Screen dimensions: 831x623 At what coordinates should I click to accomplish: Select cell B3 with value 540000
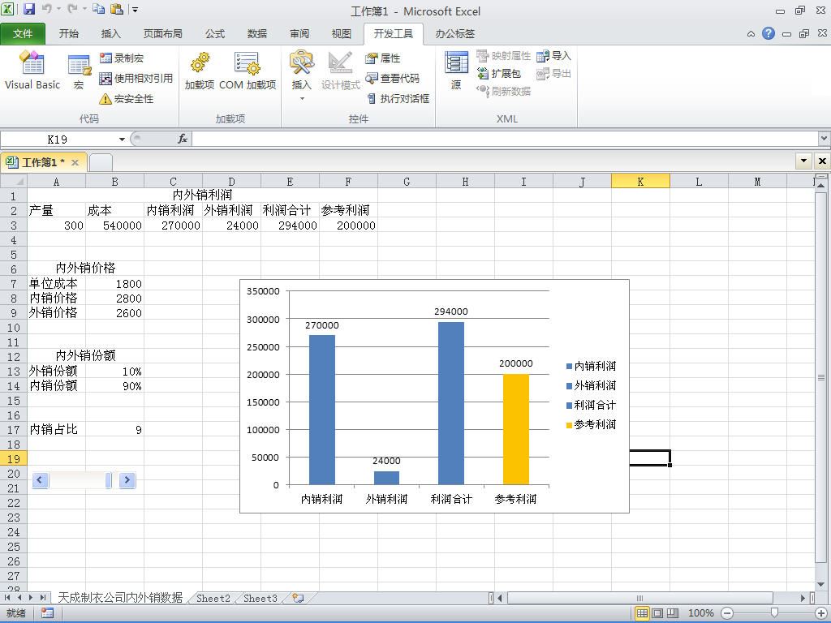[x=115, y=226]
